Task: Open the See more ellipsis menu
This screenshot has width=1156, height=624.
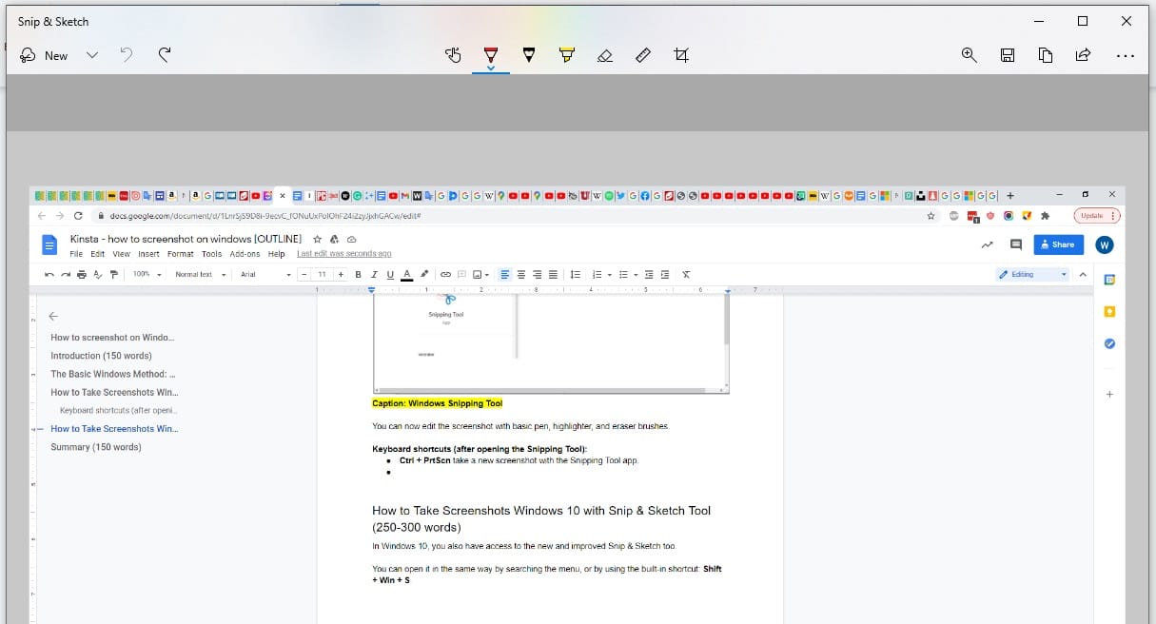Action: click(1126, 55)
